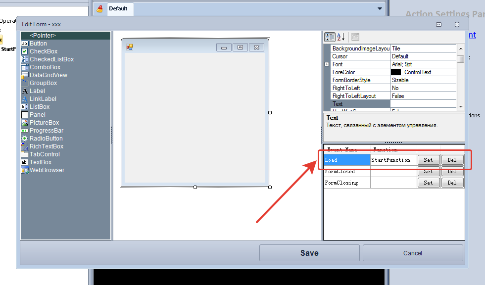Choose the DataGridView toolbox item

coord(48,75)
